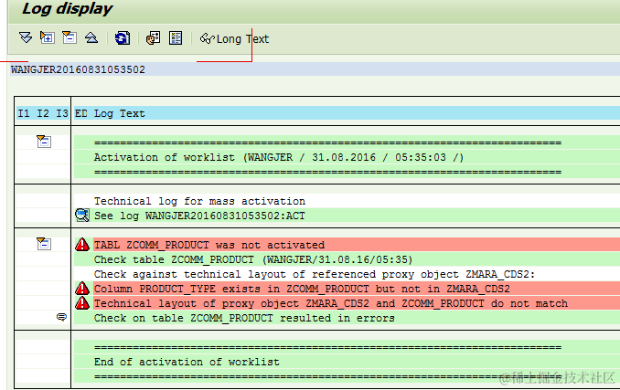Select 'Column PRODUCT_TYPE exists in ZCOMM_PRODUCT' message

pyautogui.click(x=302, y=289)
